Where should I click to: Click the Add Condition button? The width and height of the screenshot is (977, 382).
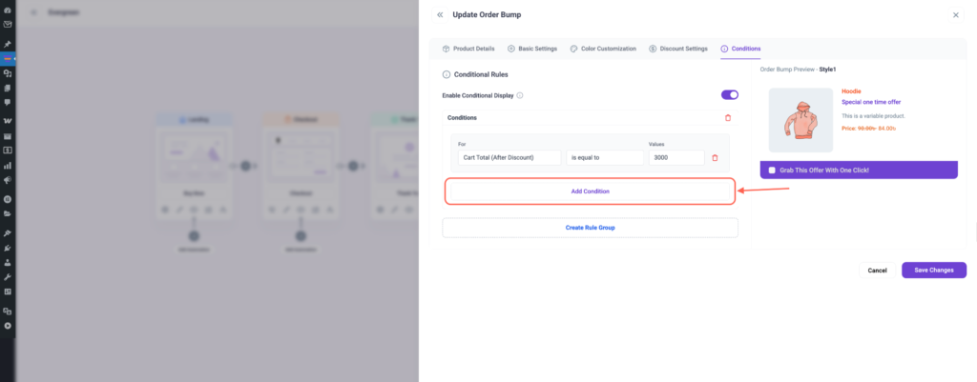[x=590, y=191]
